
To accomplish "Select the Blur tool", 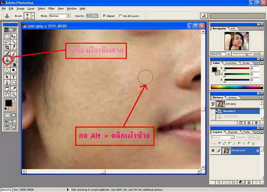I will click(7, 71).
